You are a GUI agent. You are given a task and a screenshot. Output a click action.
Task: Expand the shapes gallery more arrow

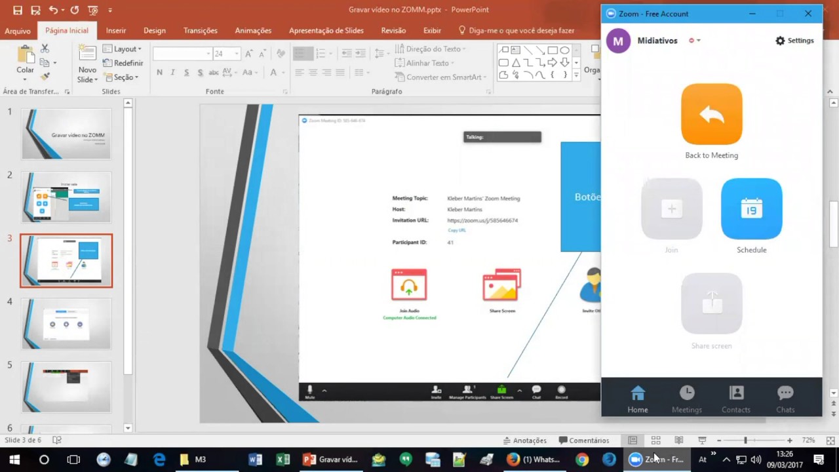pos(576,76)
